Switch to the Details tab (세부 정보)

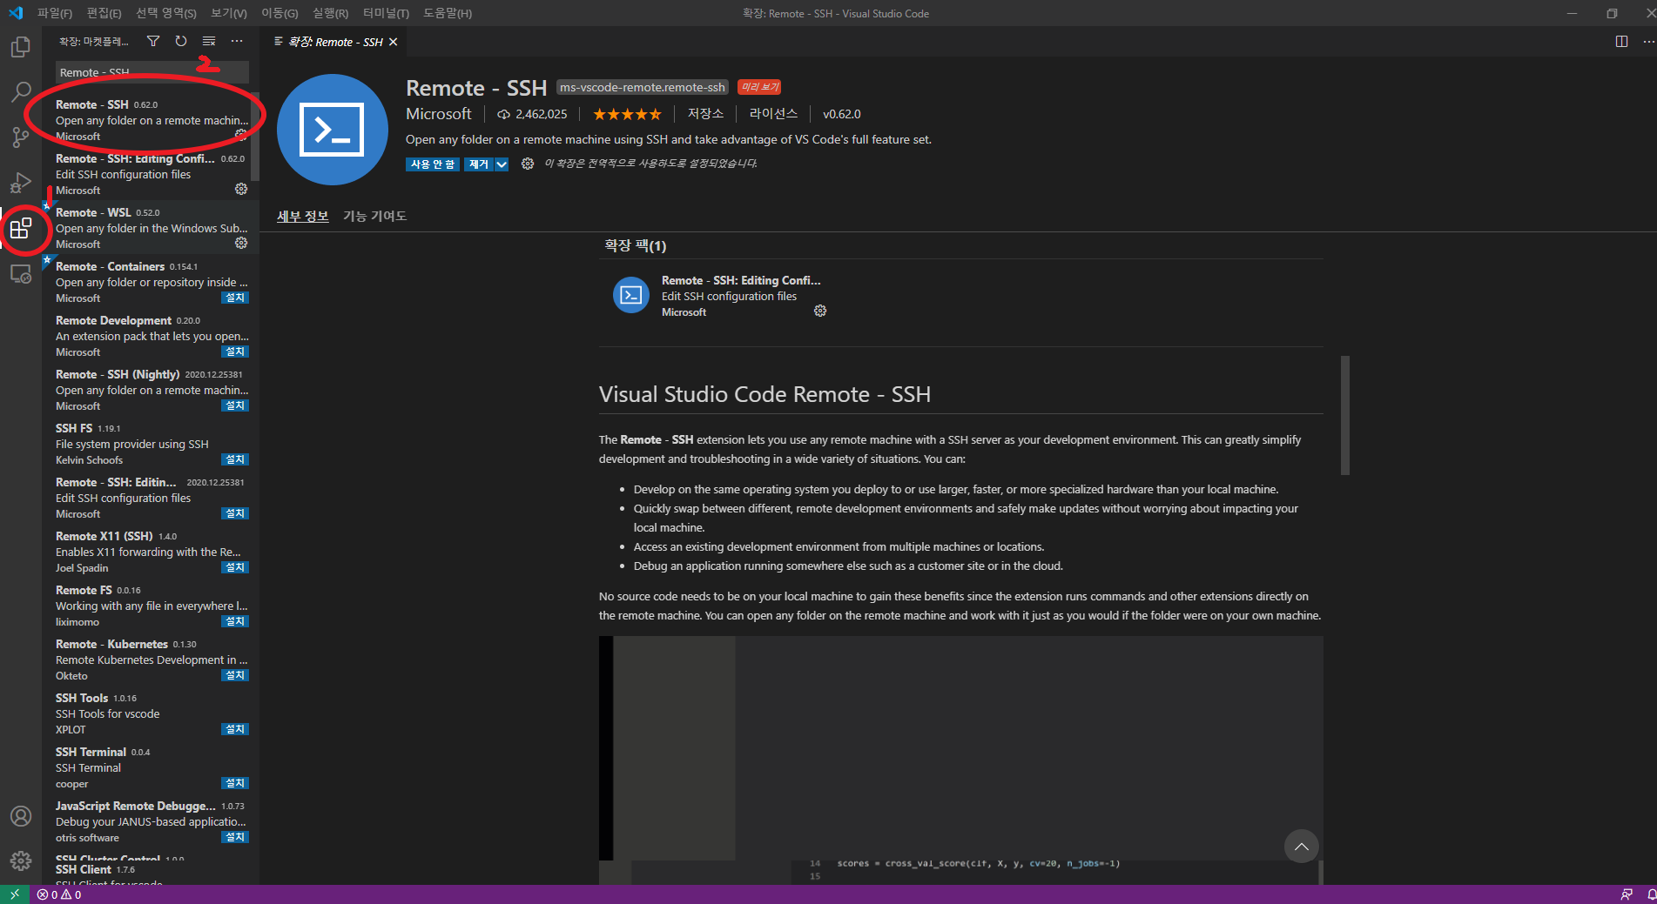tap(303, 216)
